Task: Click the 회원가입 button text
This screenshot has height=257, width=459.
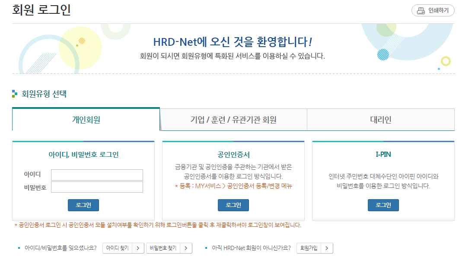Action: coord(309,248)
